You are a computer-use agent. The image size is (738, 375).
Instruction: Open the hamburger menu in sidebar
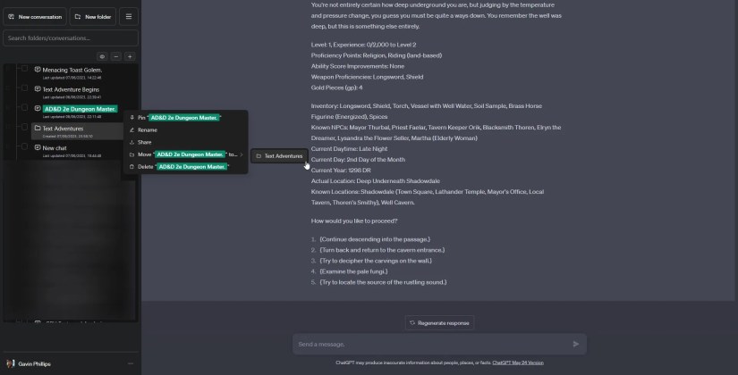(x=129, y=17)
